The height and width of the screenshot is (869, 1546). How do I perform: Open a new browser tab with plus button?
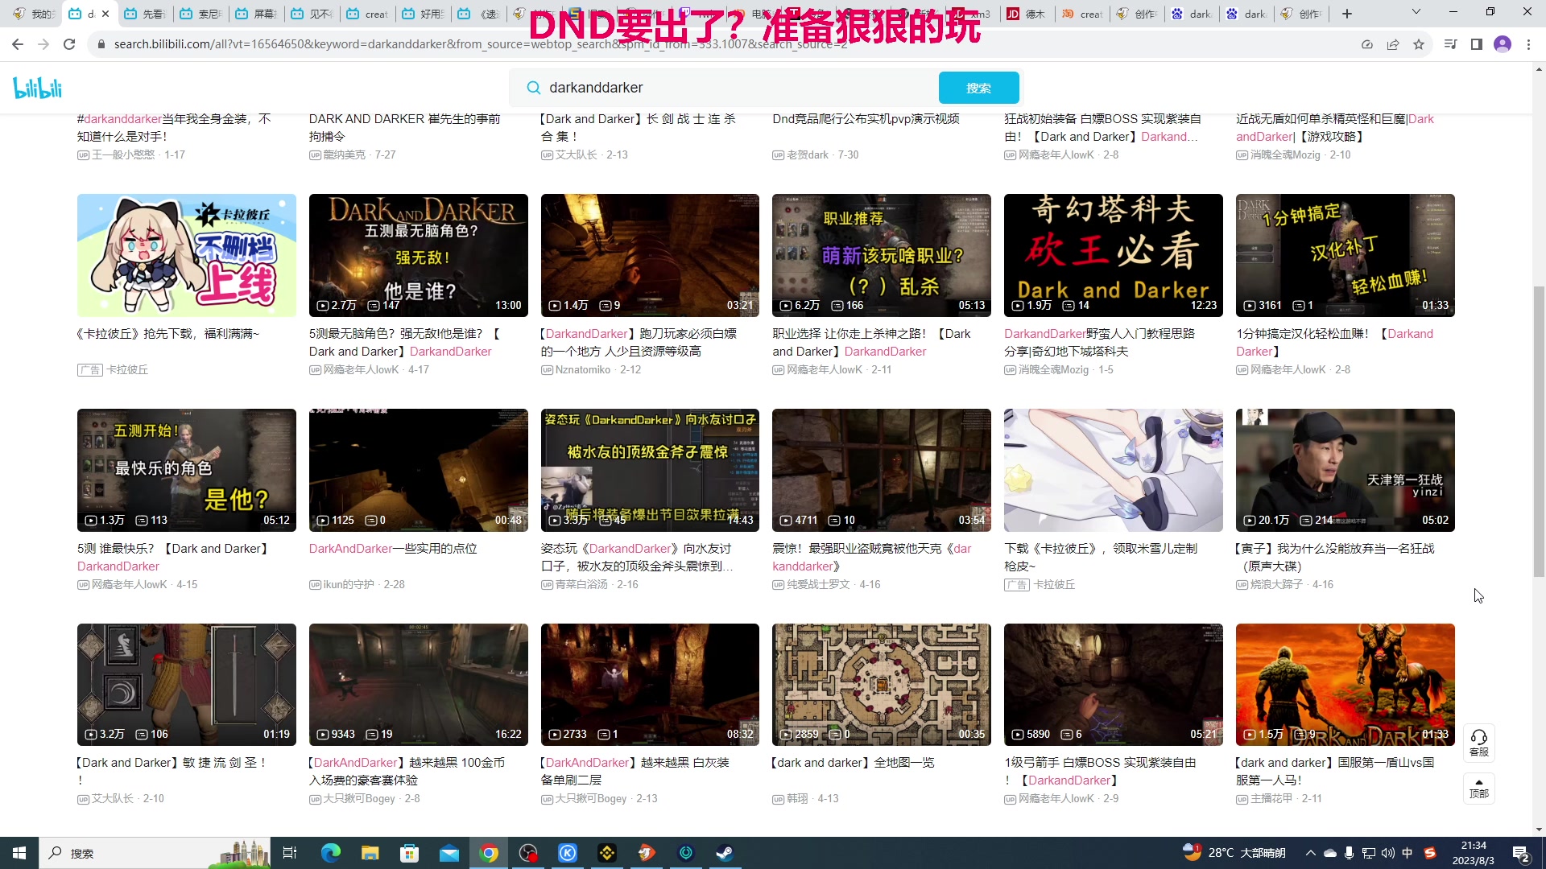coord(1347,14)
